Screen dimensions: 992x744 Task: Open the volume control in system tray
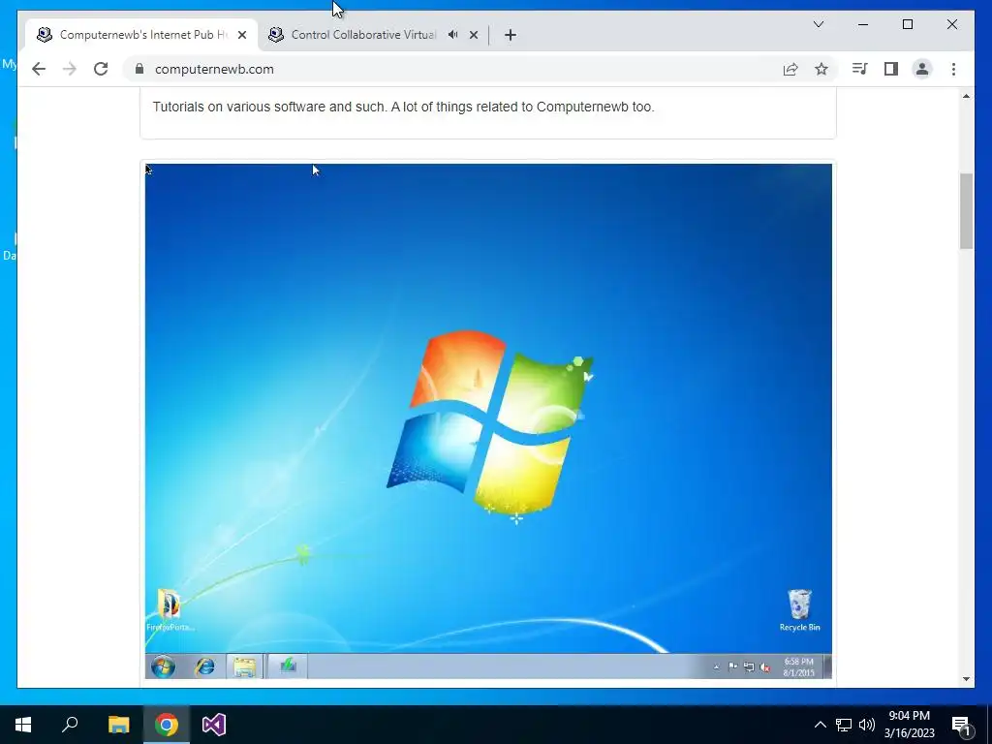point(867,725)
